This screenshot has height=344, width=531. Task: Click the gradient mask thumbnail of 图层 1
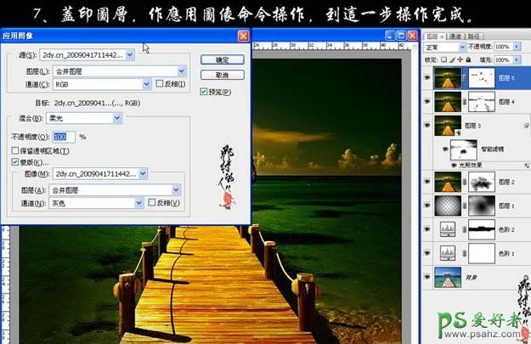coord(482,205)
